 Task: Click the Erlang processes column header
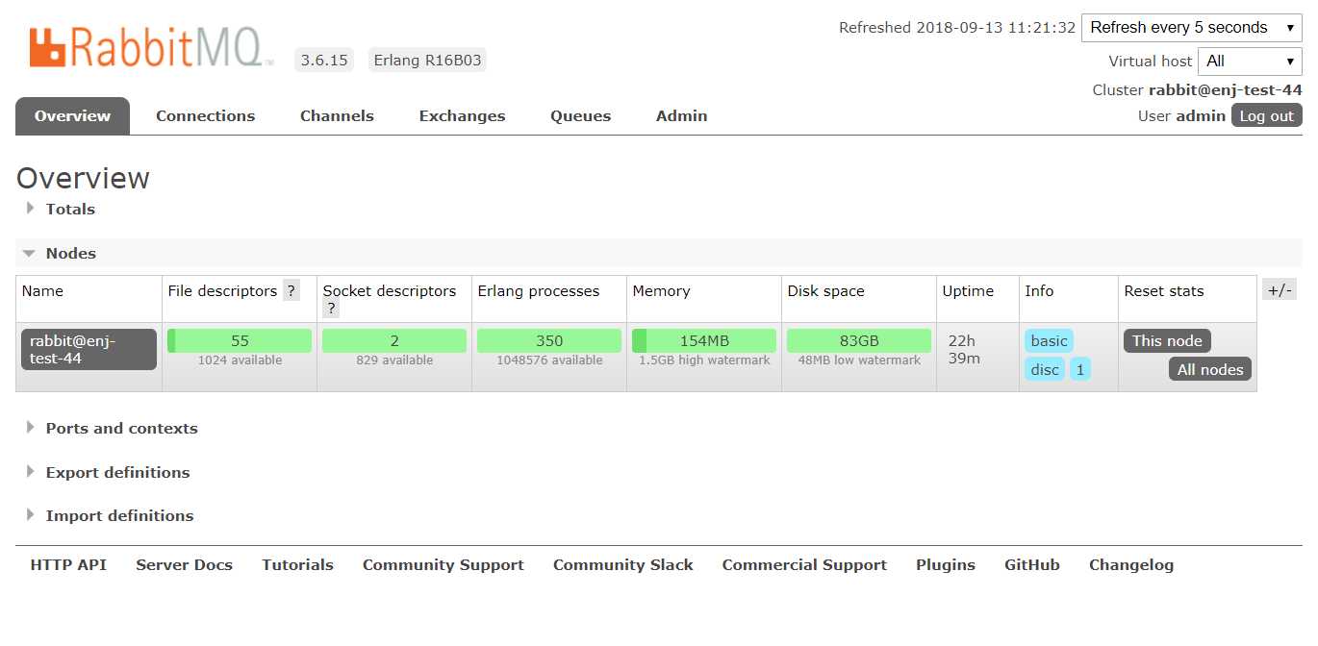[x=538, y=291]
